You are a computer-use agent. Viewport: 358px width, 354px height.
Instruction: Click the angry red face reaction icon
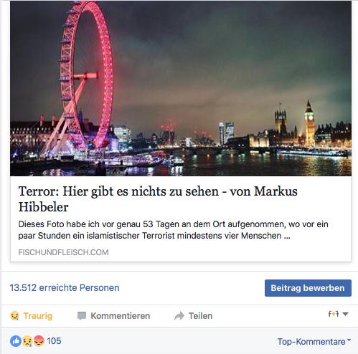(x=39, y=341)
